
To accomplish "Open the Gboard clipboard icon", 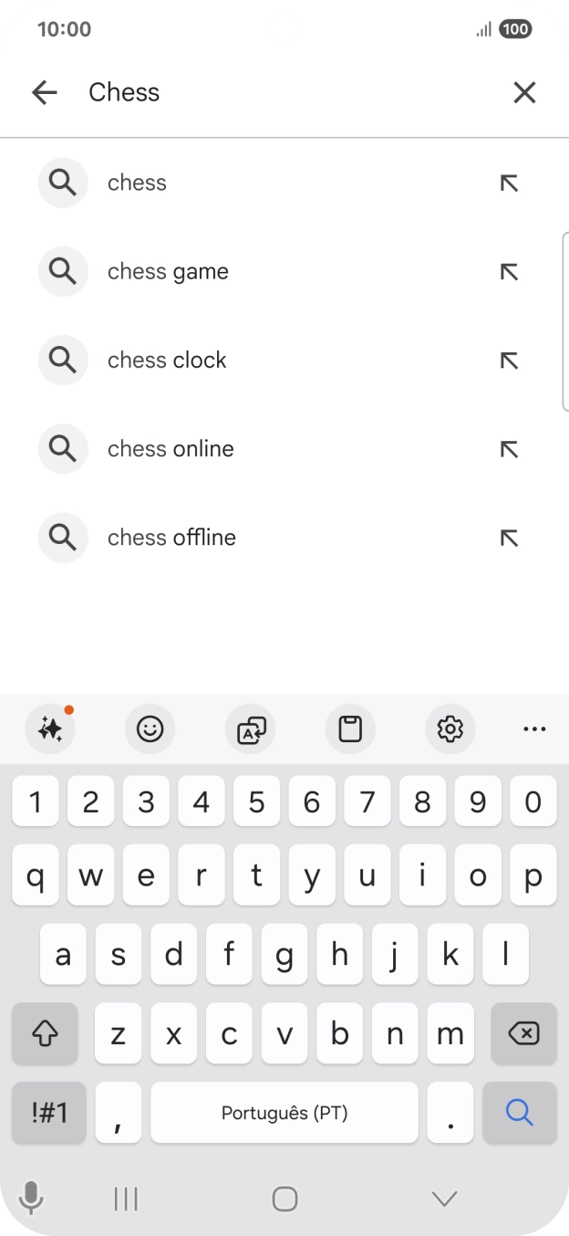I will [x=349, y=728].
